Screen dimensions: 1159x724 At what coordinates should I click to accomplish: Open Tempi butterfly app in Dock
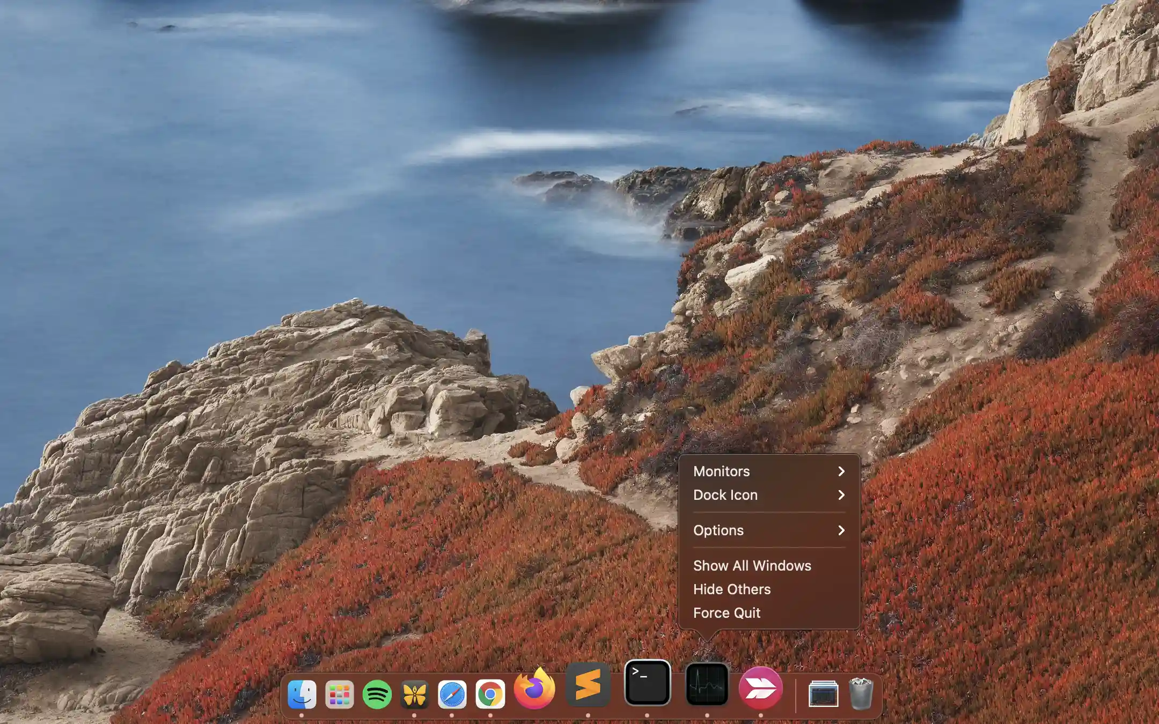414,692
